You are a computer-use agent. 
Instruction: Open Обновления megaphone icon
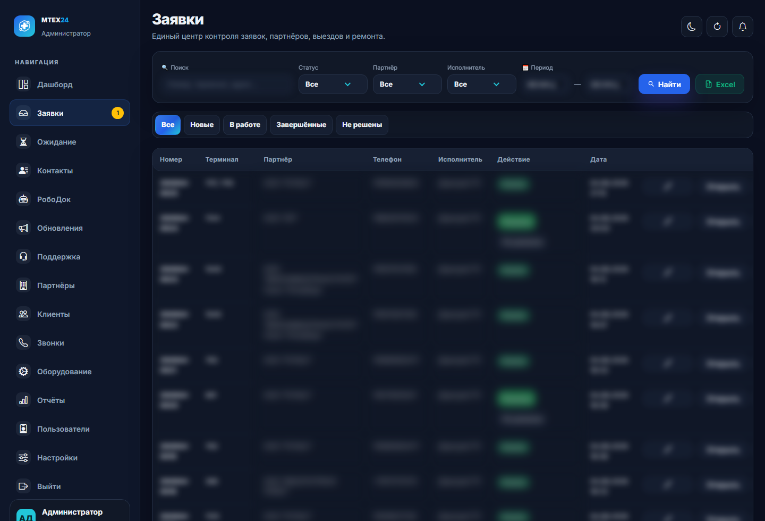(x=23, y=228)
